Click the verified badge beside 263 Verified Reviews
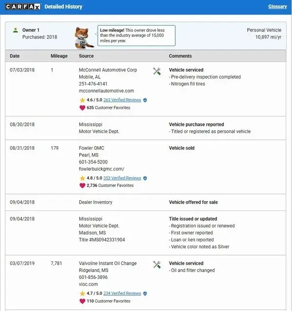292x311 pixels. coord(145,100)
